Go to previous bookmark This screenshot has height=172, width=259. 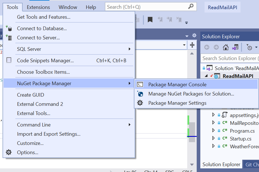coord(160,19)
